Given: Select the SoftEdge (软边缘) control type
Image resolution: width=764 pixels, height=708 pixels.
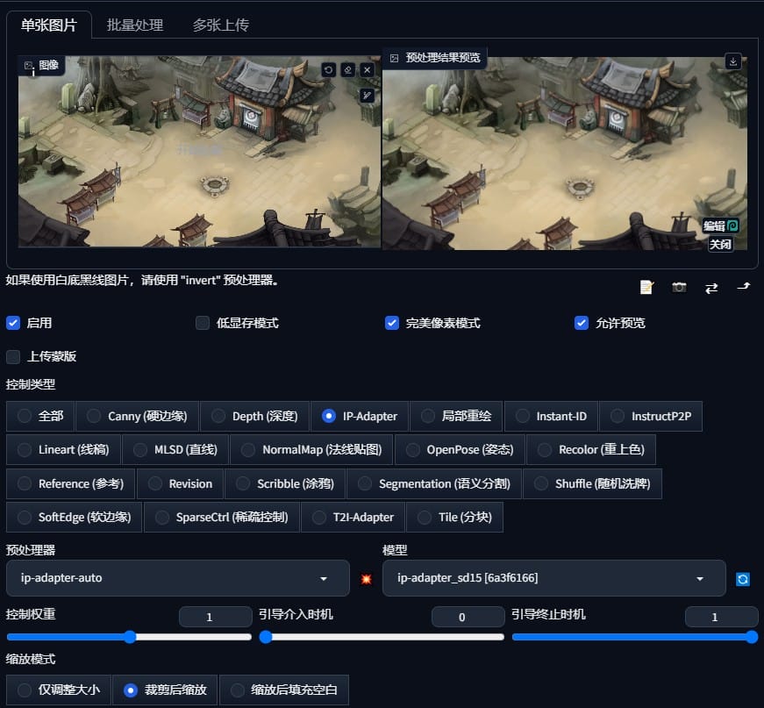Looking at the screenshot, I should click(74, 518).
